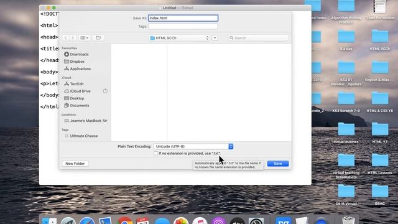
Task: Open Safari from the Dock
Action: (87, 220)
